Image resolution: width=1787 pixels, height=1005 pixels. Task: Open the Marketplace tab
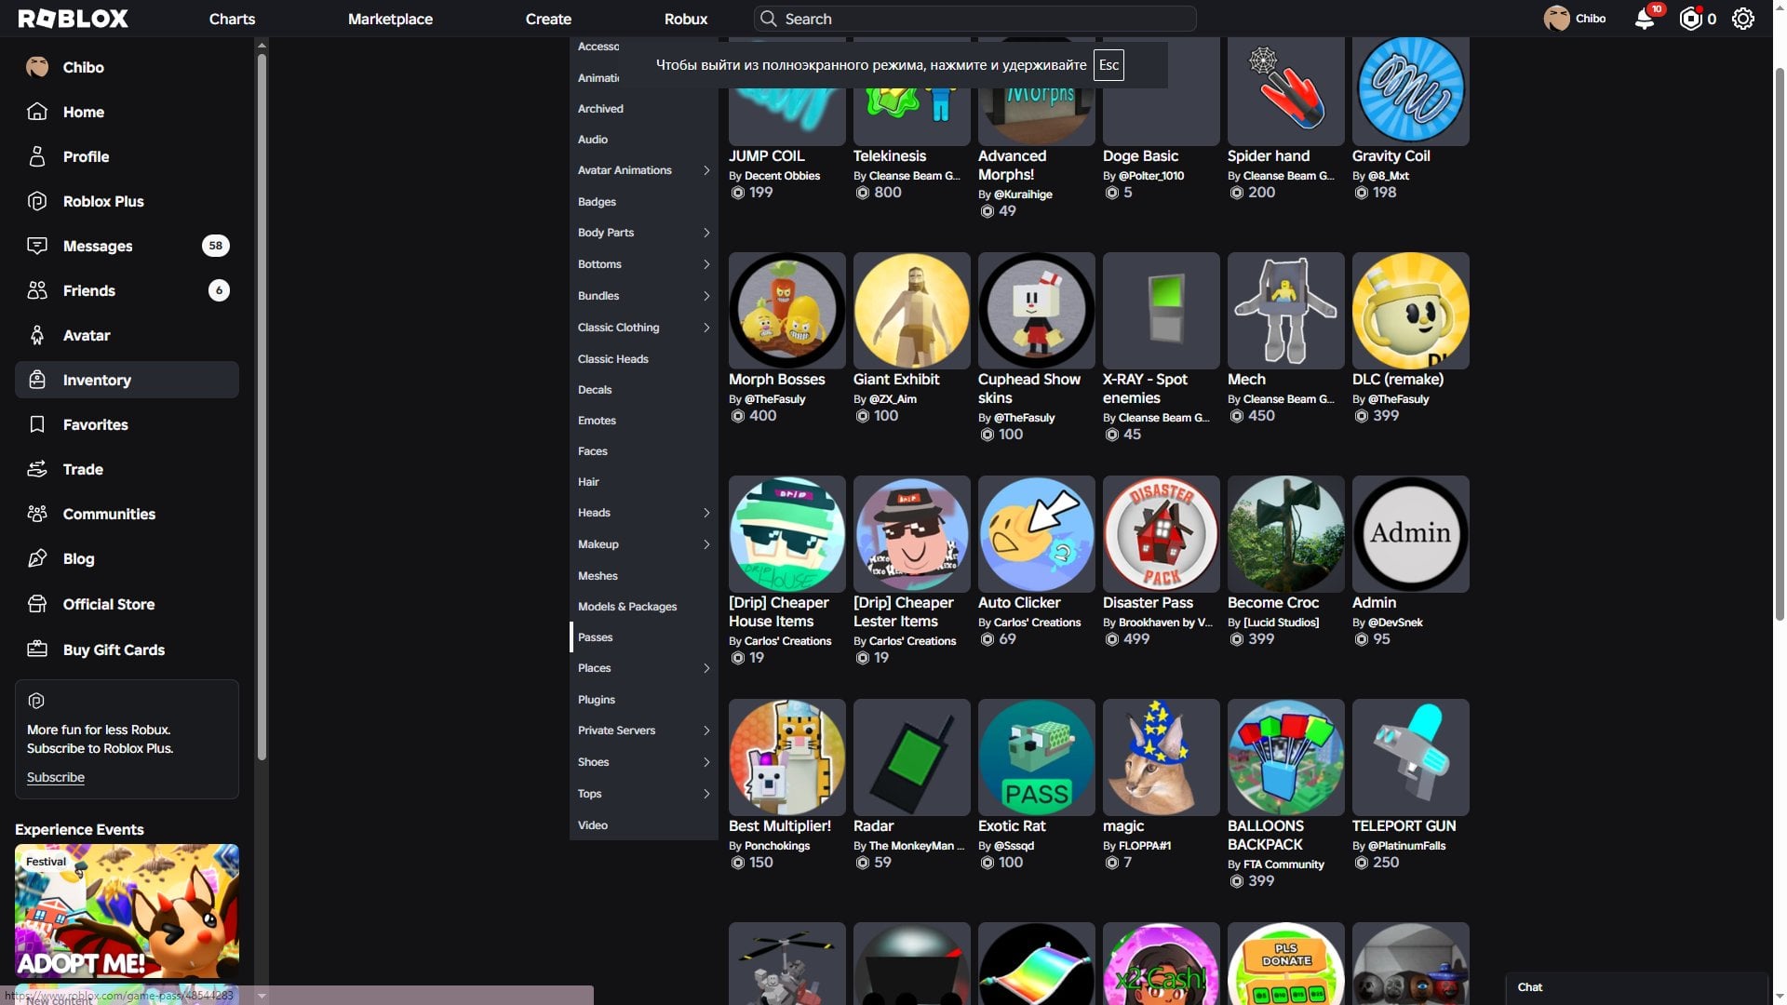[390, 19]
